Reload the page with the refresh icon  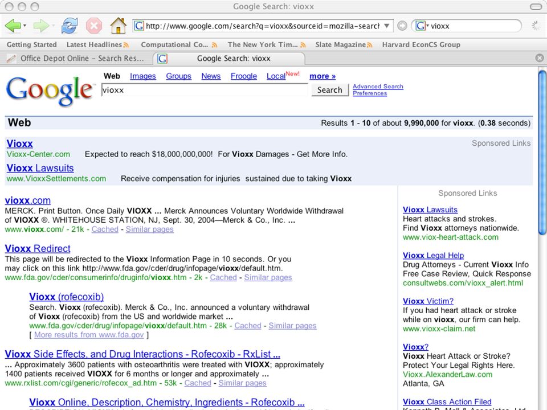pyautogui.click(x=69, y=26)
